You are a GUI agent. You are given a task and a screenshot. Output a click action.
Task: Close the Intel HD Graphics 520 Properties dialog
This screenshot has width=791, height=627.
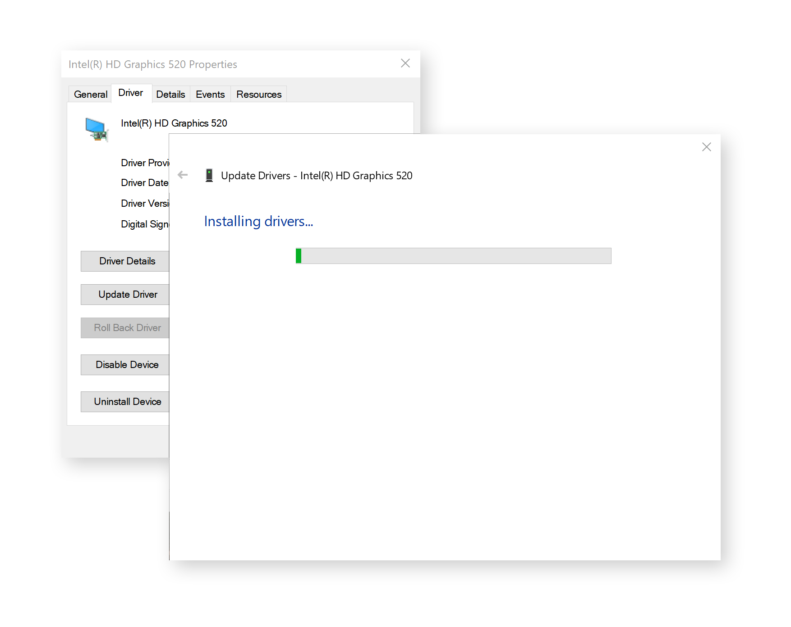coord(405,64)
